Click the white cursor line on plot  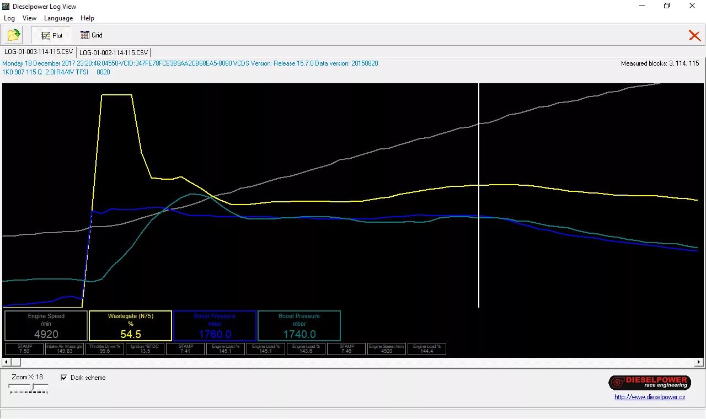[479, 195]
